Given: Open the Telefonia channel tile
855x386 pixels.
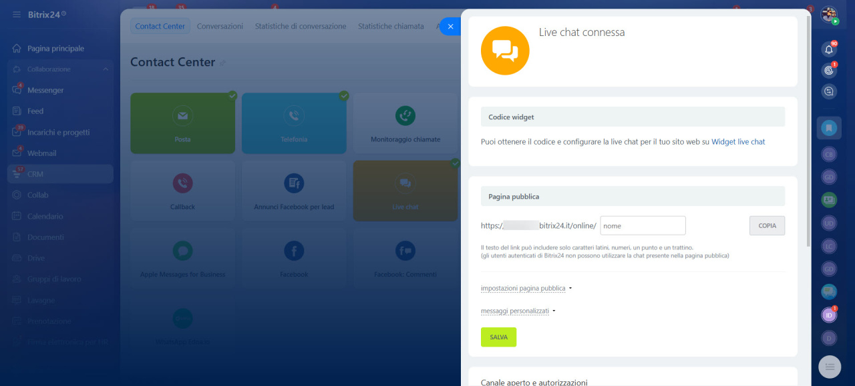Looking at the screenshot, I should (294, 123).
